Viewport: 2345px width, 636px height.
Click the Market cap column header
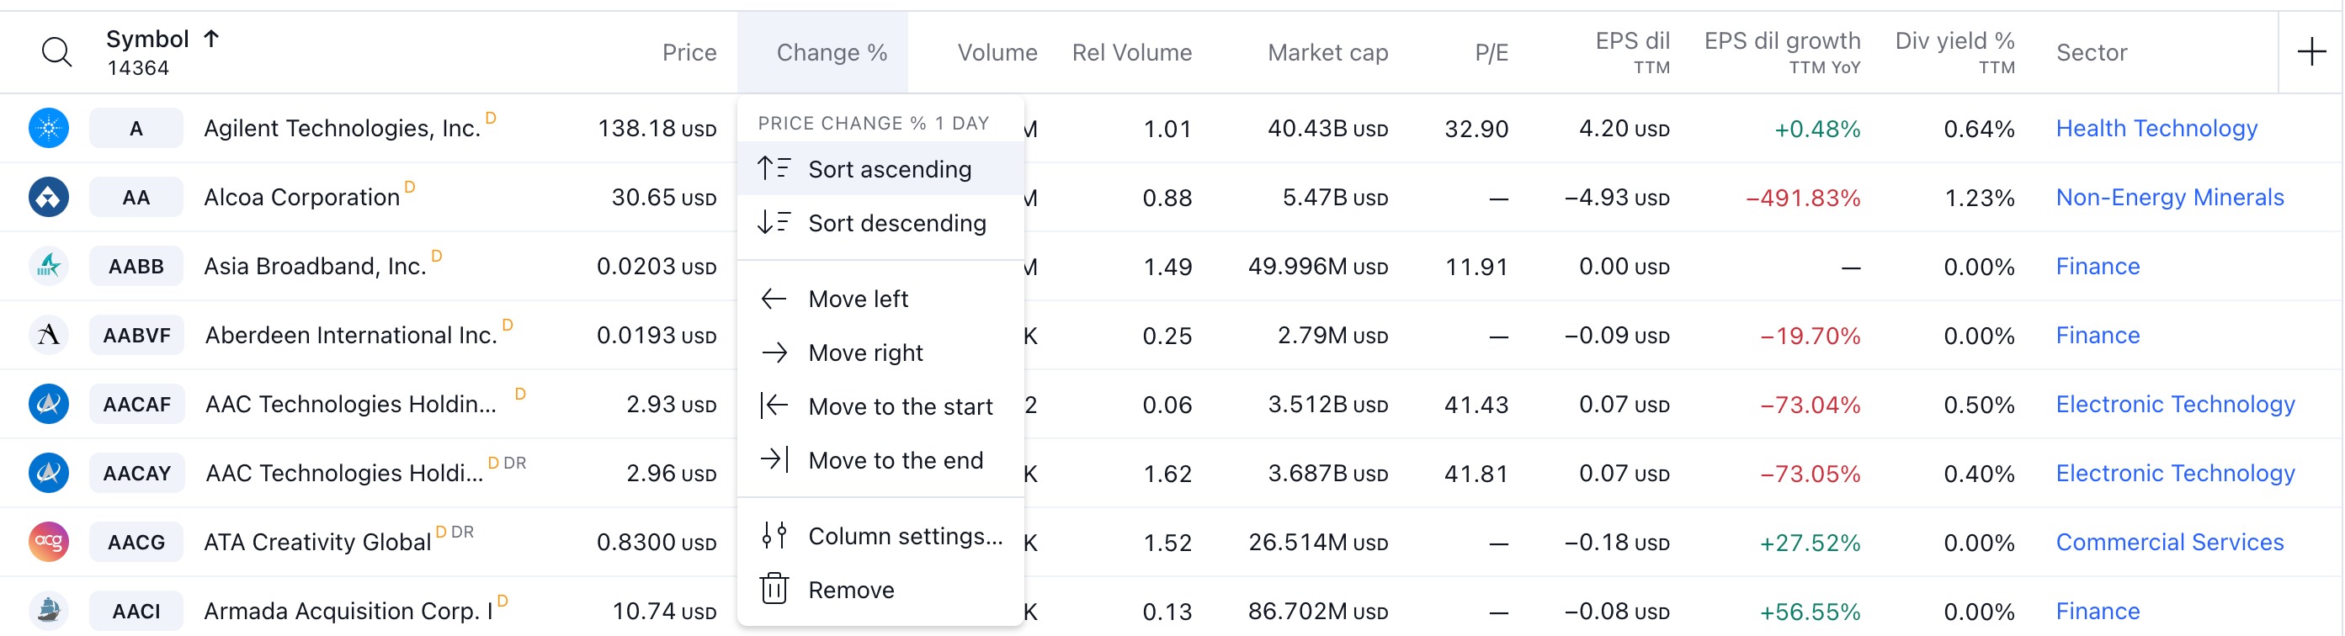pos(1327,53)
